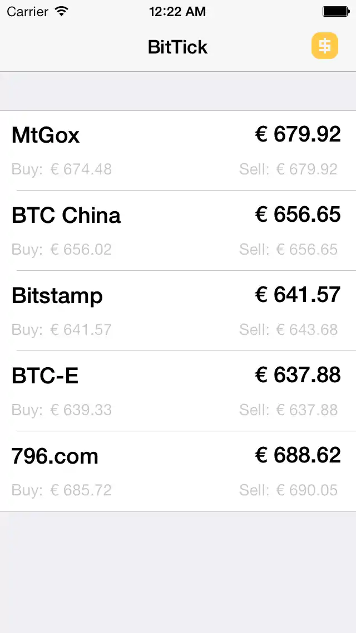Tap the BitTick title in navigation bar

pos(177,47)
